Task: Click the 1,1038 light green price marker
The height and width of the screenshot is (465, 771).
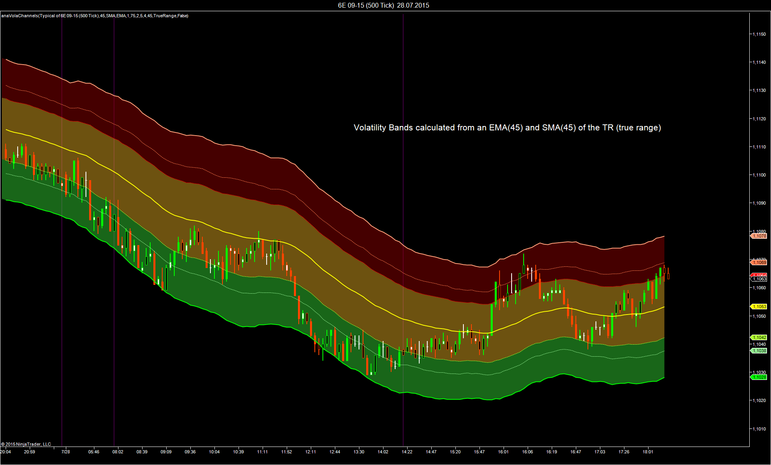Action: coord(759,351)
